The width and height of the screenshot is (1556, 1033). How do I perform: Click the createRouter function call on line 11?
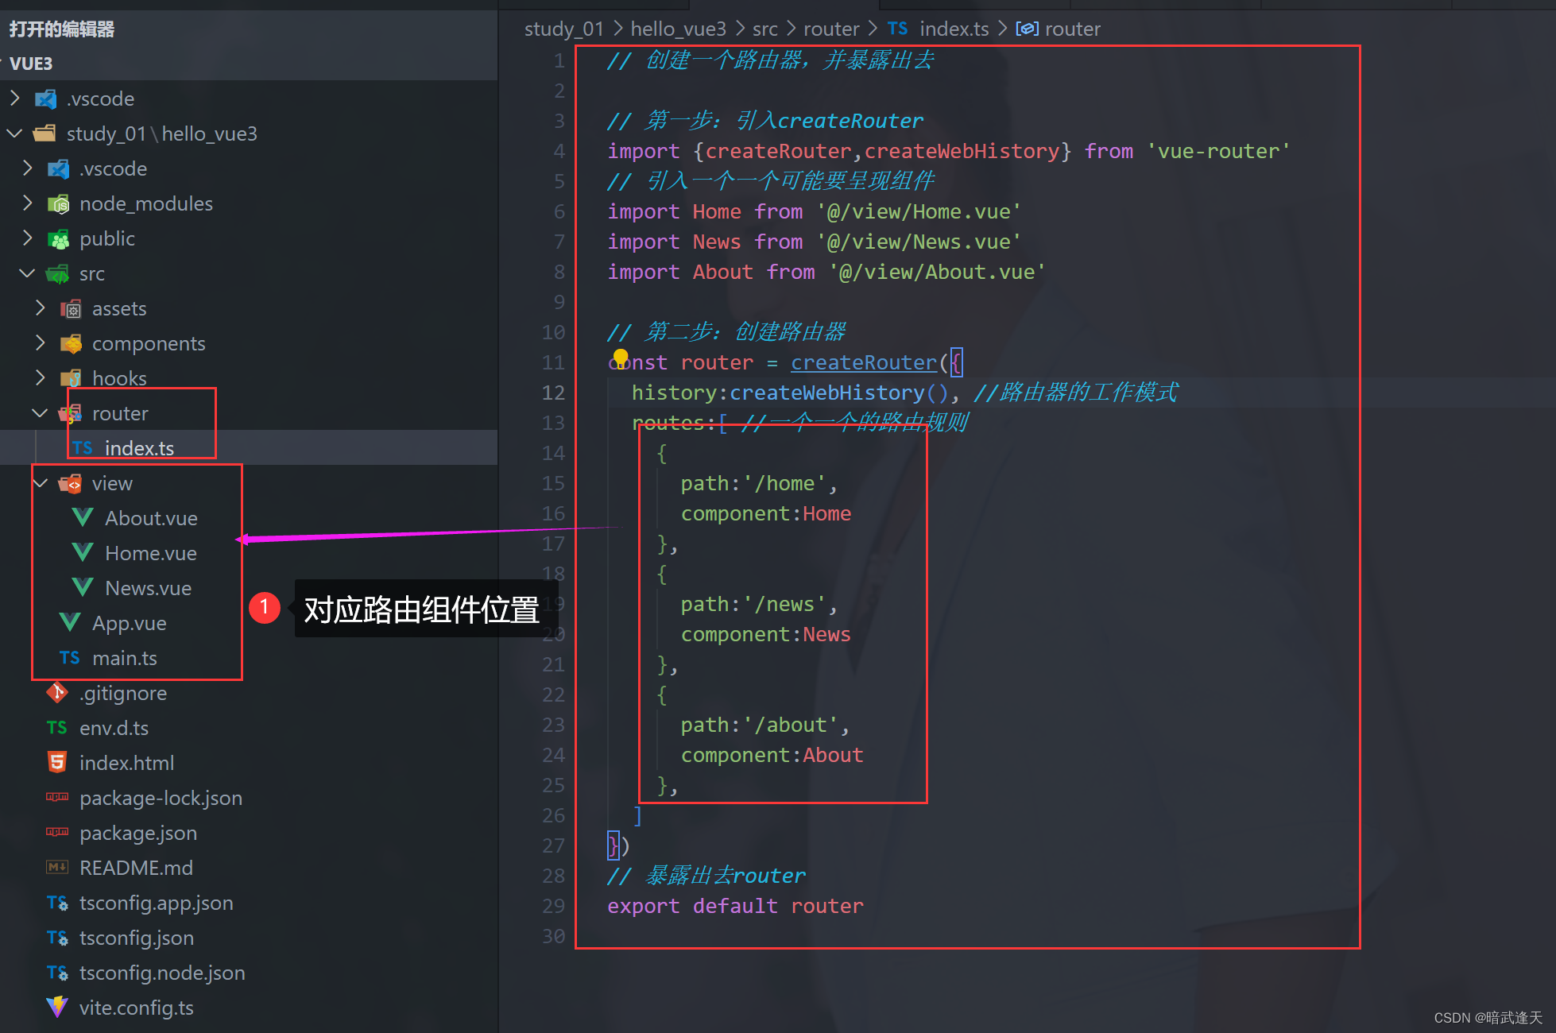(864, 362)
